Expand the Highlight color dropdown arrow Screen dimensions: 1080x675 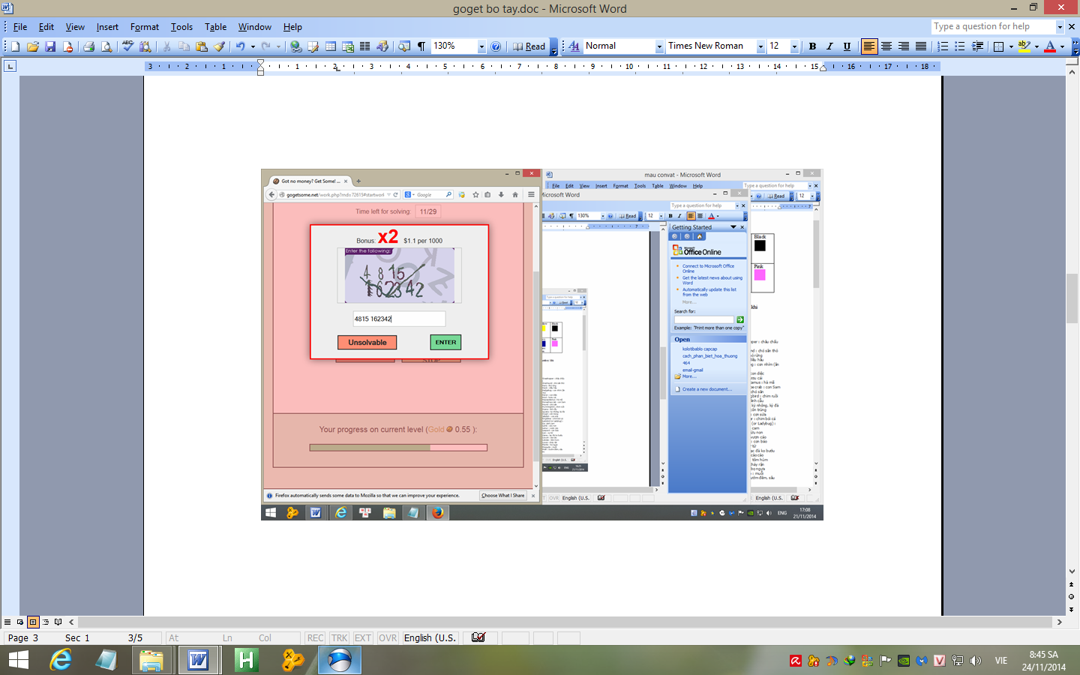[1036, 46]
